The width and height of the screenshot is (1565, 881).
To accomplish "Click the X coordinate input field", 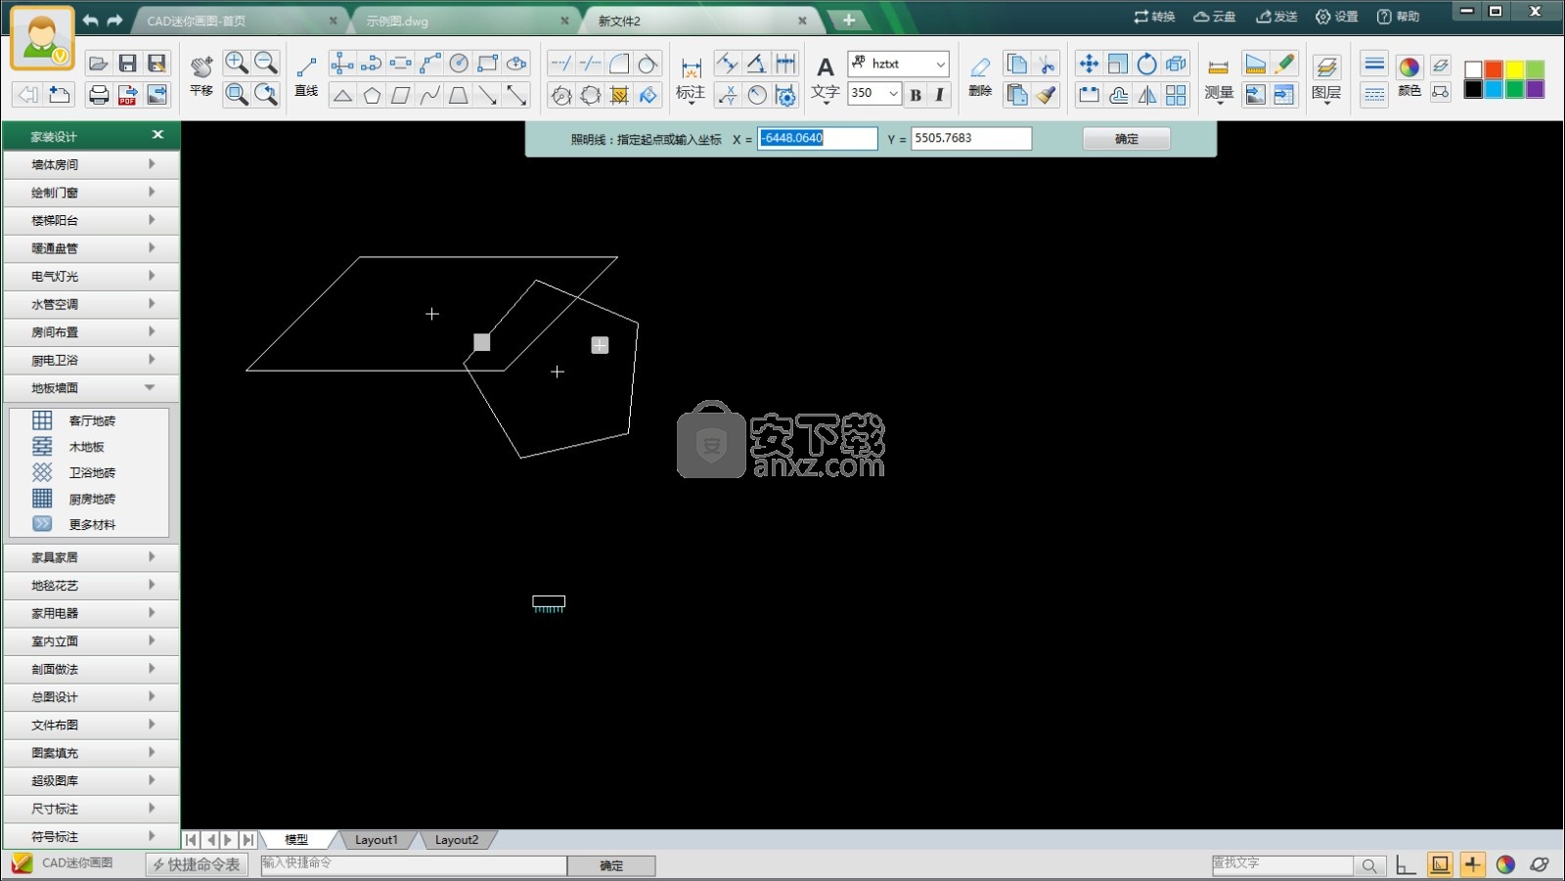I will point(818,138).
